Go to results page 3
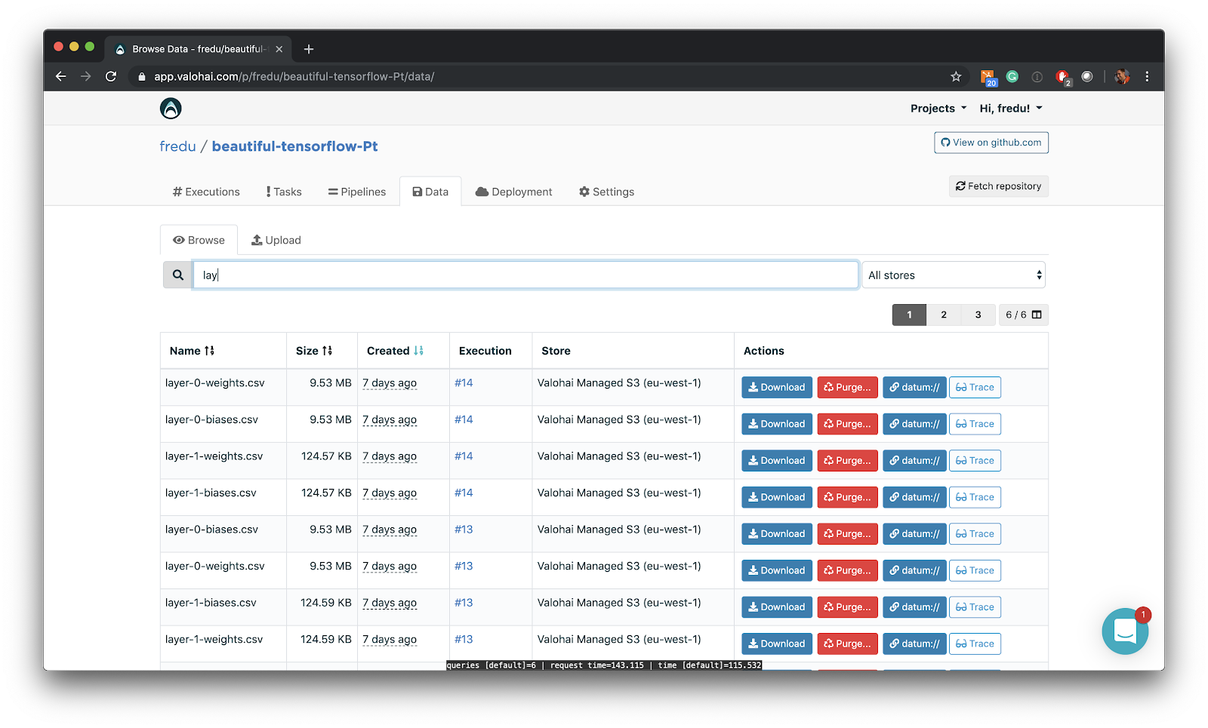1208x728 pixels. pos(978,315)
